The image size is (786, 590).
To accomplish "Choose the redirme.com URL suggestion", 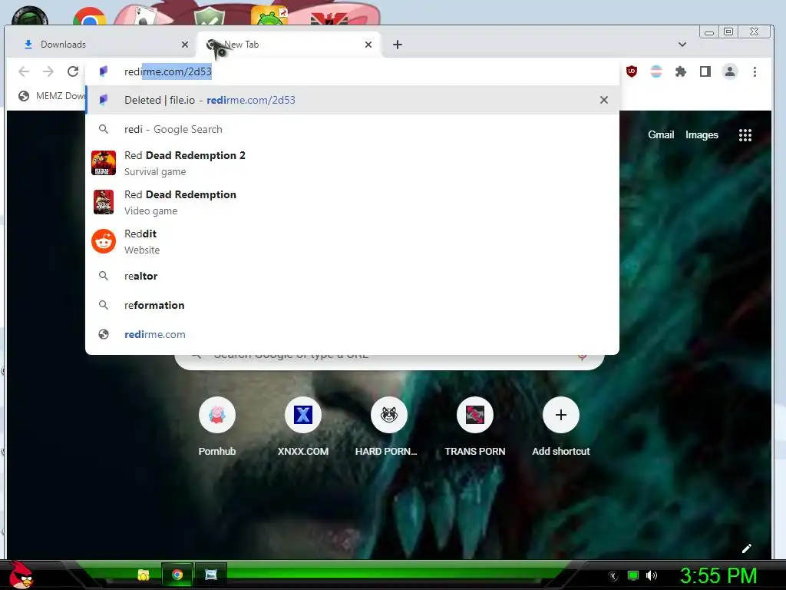I will pyautogui.click(x=352, y=334).
